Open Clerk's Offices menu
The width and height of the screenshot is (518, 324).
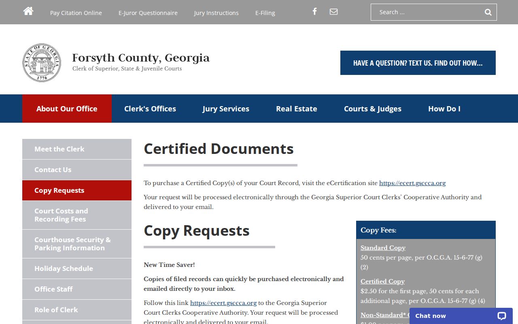150,109
